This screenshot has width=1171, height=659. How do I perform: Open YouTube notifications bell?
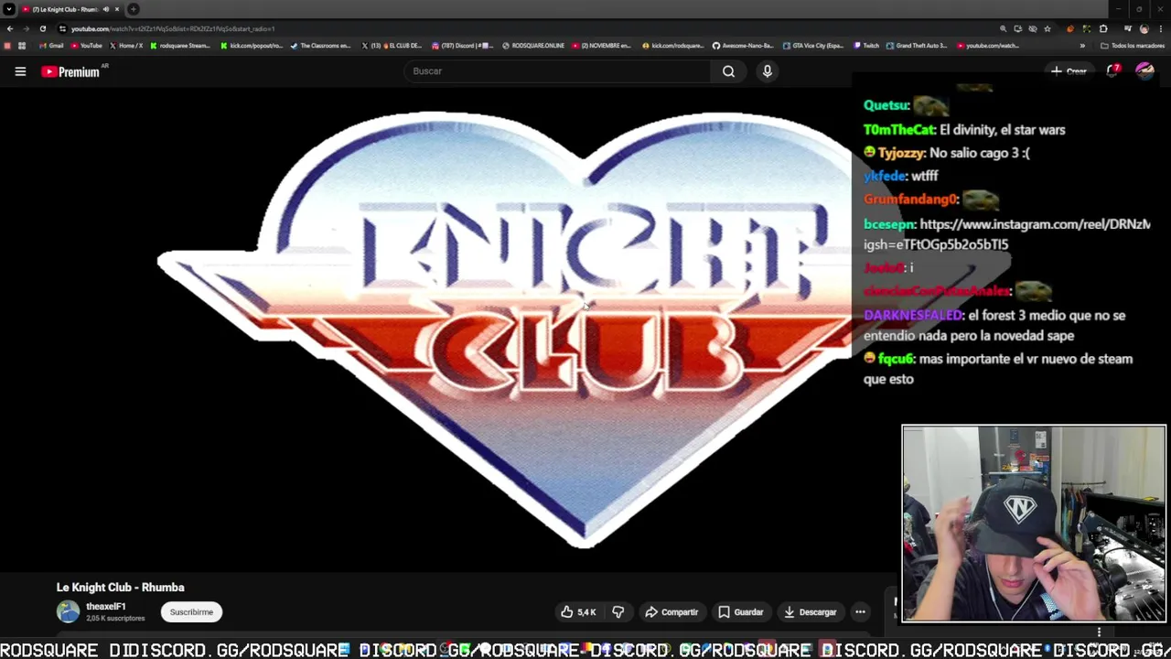click(1112, 71)
